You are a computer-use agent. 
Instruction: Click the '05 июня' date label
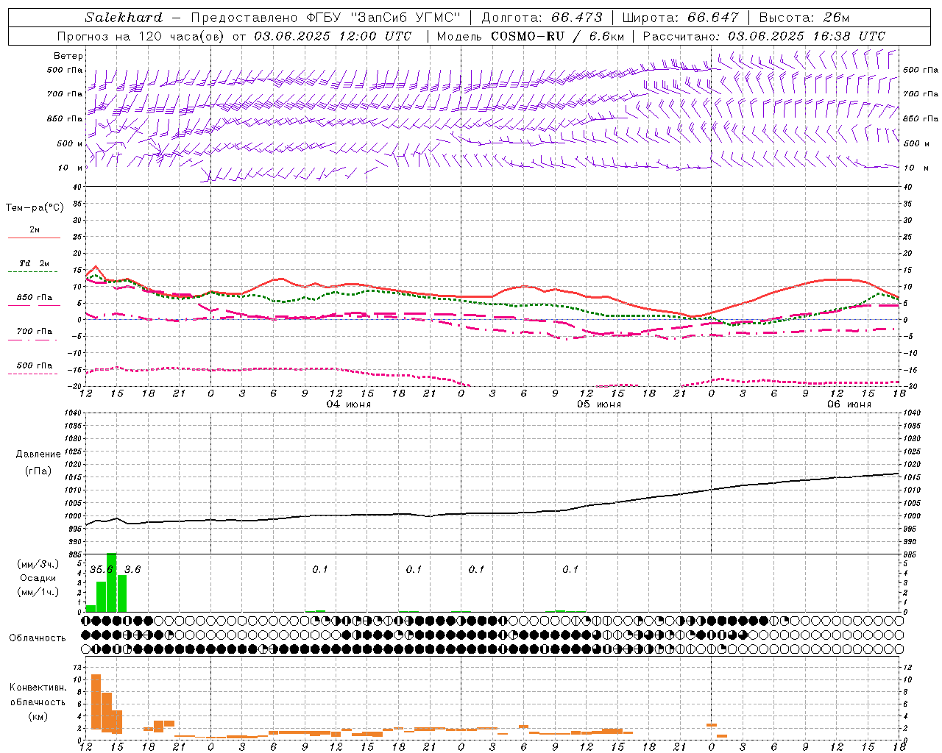[x=598, y=404]
